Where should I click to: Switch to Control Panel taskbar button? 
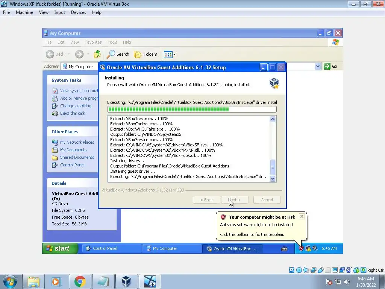(111, 248)
